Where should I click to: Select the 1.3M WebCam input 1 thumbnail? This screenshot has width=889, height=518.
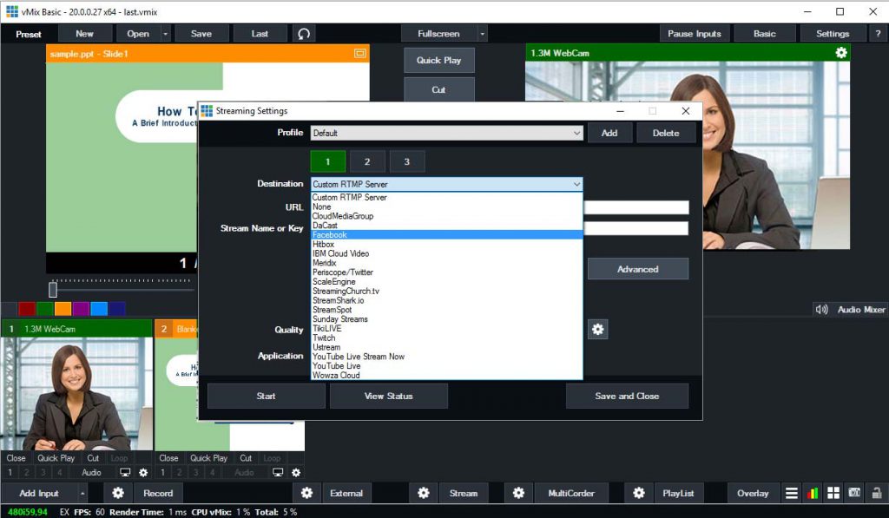[x=76, y=394]
